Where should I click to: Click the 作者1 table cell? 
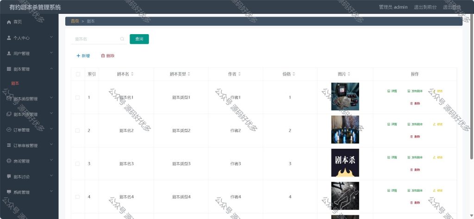point(236,97)
